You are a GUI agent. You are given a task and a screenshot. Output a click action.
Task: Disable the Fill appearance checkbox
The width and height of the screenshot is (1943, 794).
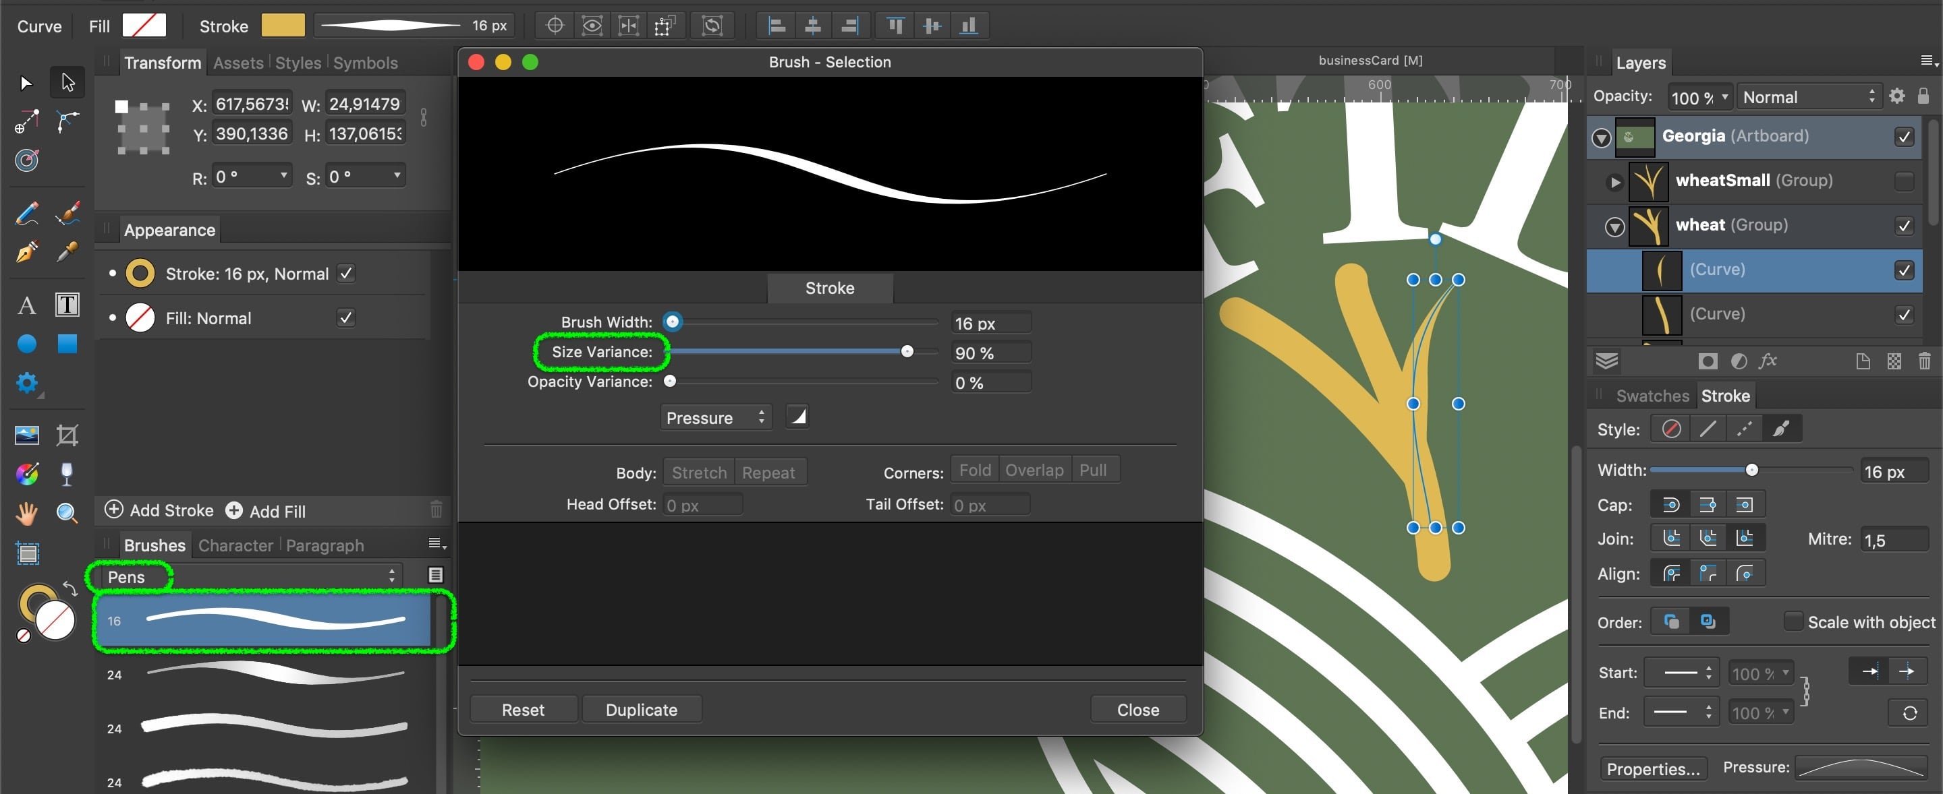tap(346, 318)
